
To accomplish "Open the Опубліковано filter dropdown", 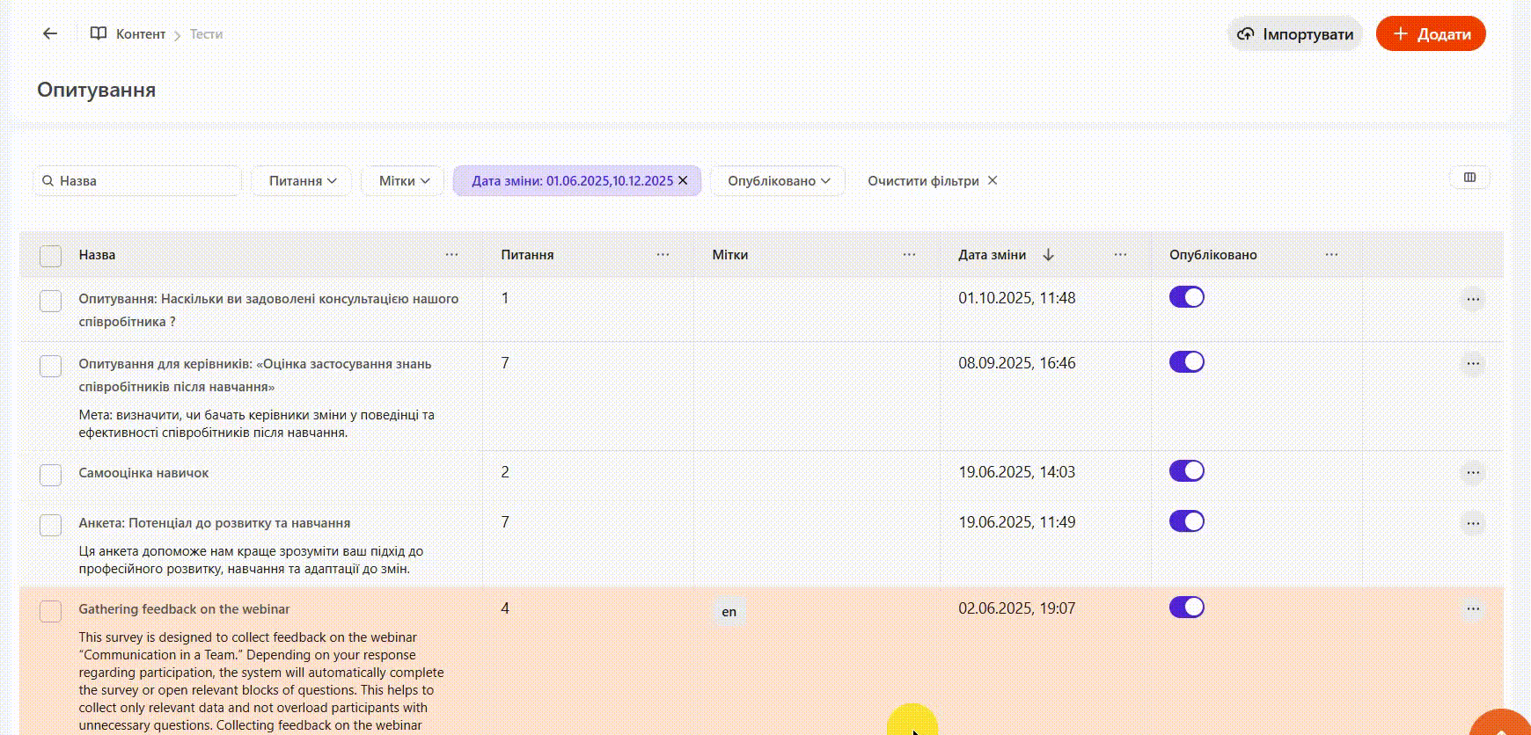I will coord(778,181).
